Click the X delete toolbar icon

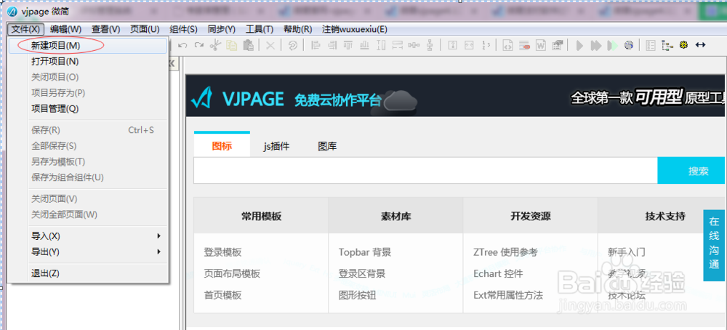tap(270, 45)
